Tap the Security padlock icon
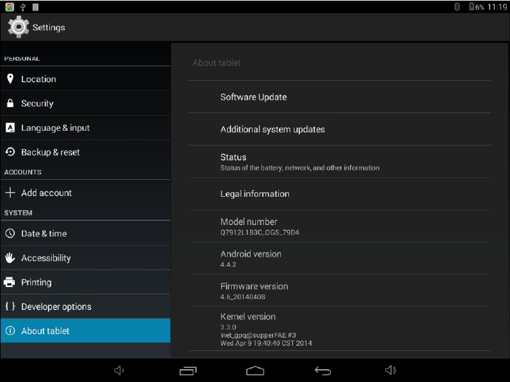The image size is (510, 382). (x=10, y=103)
